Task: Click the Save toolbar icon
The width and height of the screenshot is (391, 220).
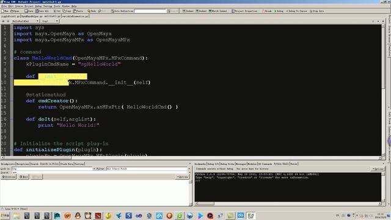Action: click(x=29, y=11)
